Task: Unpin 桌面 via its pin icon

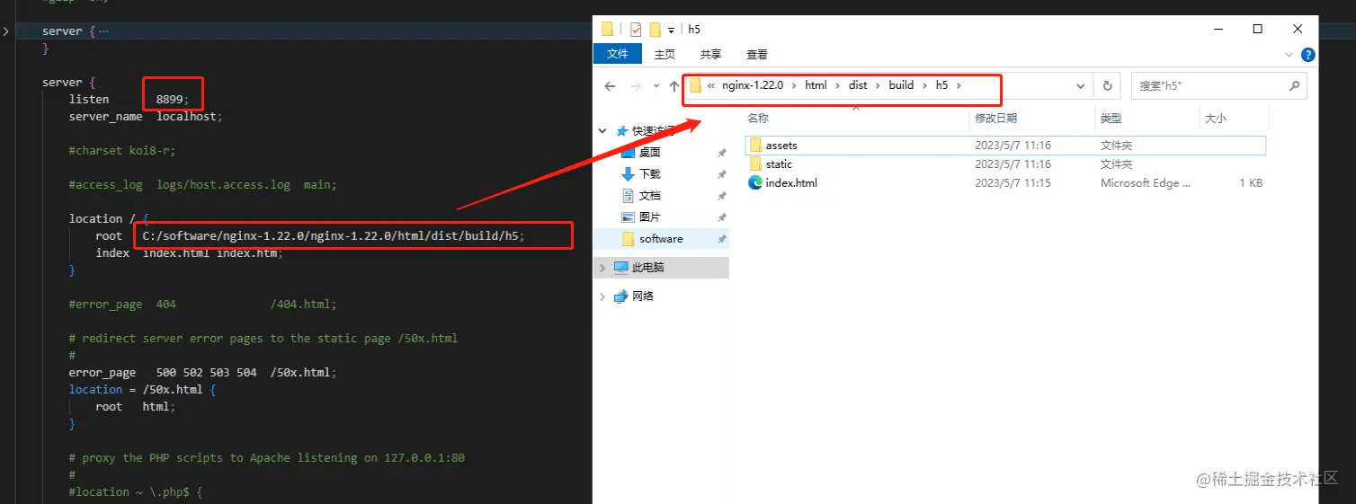Action: 721,153
